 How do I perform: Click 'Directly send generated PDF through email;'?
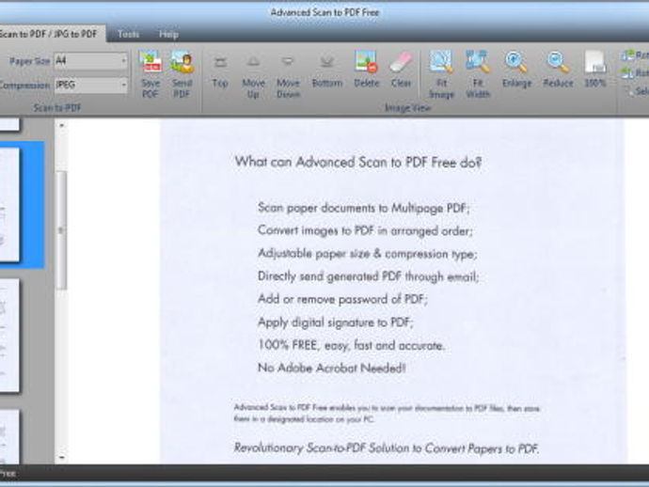click(369, 276)
